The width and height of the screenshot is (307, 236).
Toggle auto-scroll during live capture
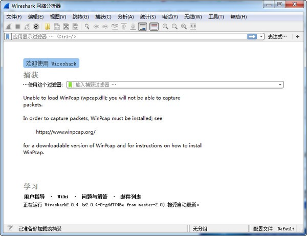[x=143, y=26]
